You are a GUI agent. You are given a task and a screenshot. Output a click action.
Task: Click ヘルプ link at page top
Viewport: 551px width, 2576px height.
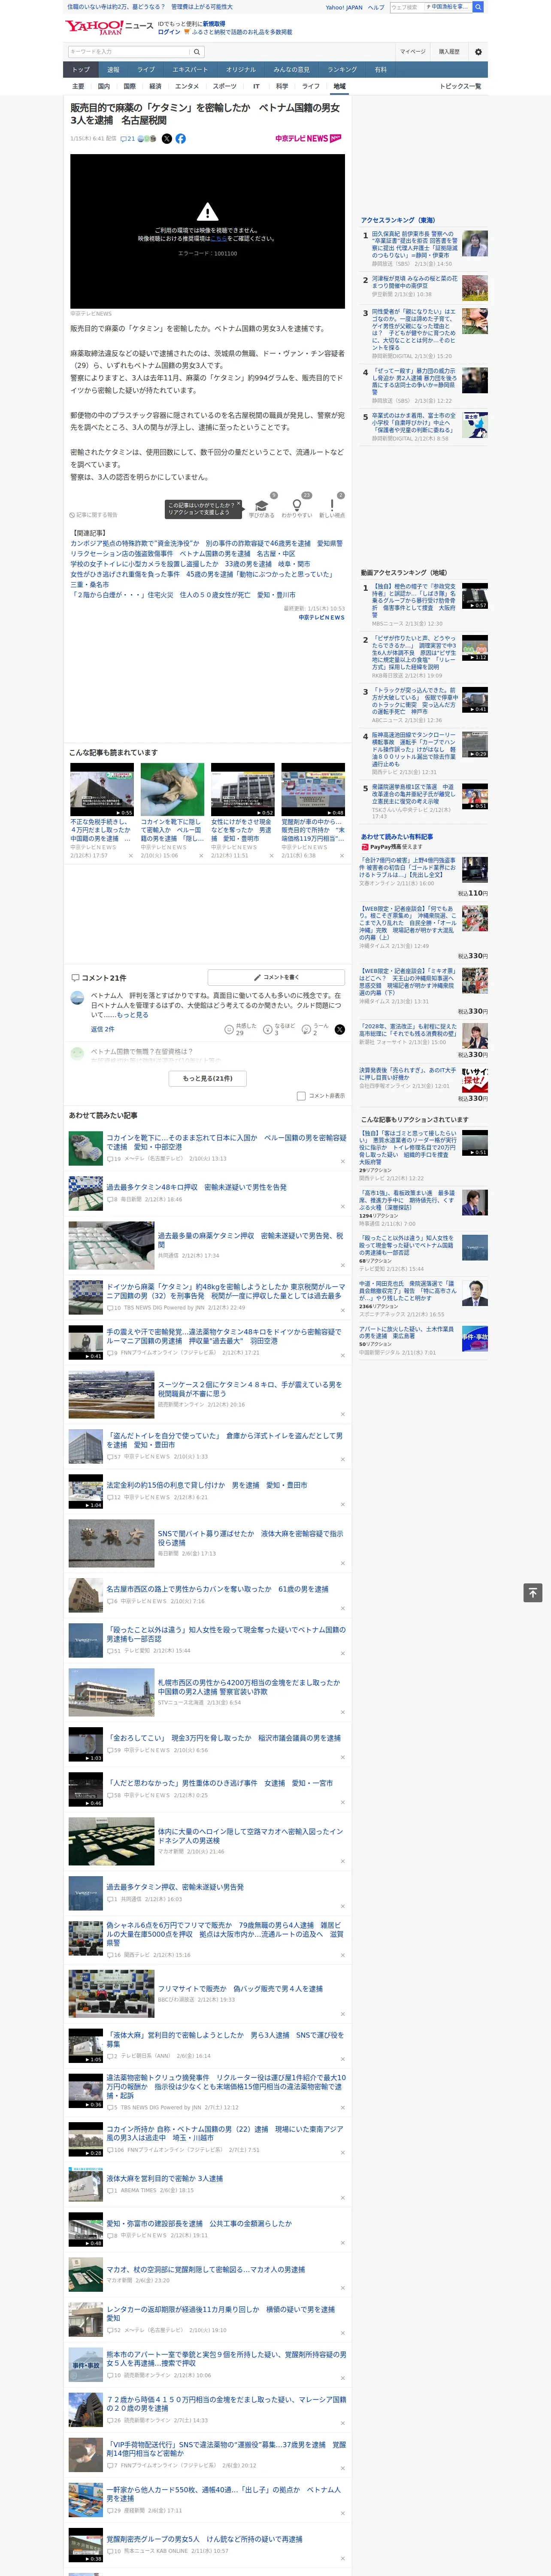coord(376,7)
